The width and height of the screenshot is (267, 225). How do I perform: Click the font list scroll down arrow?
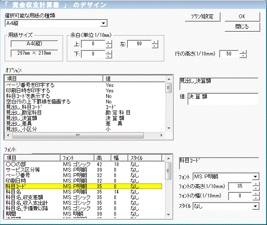coord(168,214)
